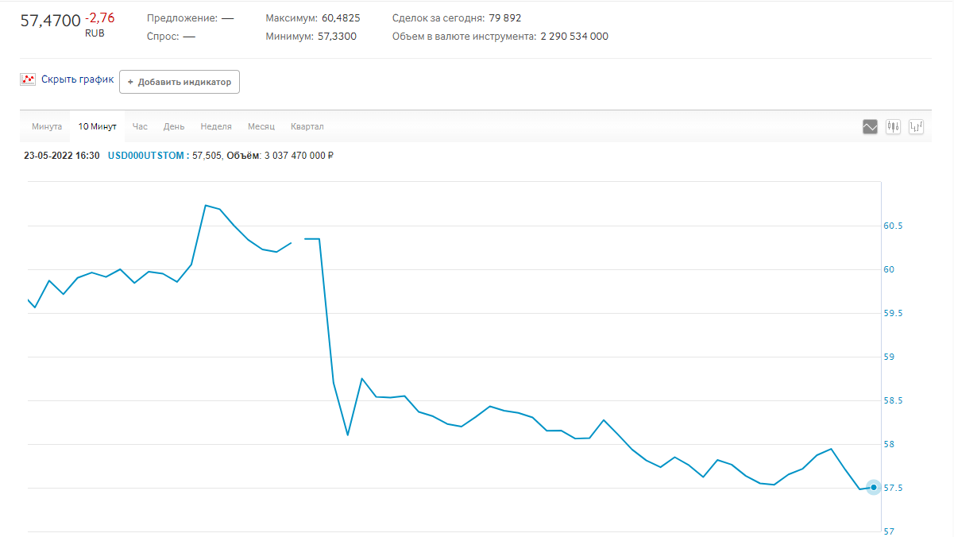Click the Максимум value 60,4825
Viewport: 954px width, 537px height.
(341, 17)
